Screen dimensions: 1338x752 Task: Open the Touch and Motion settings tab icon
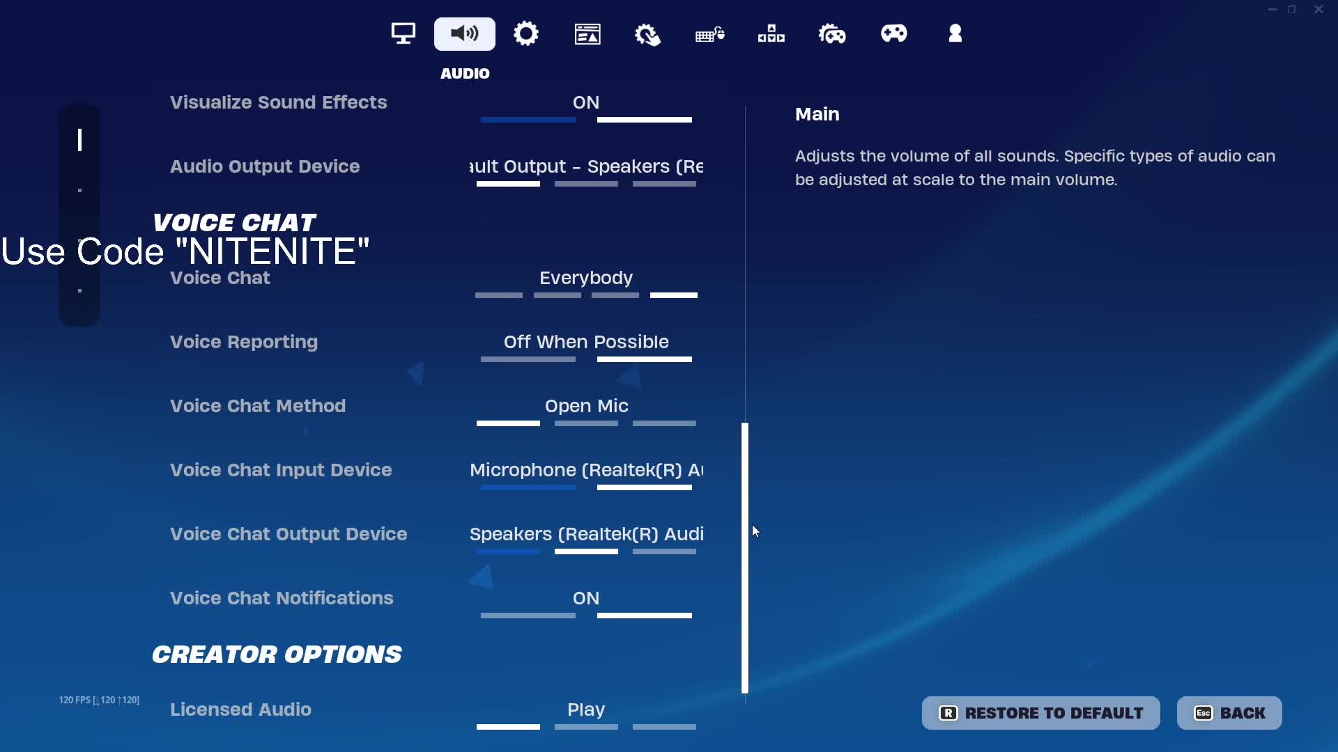coord(648,34)
